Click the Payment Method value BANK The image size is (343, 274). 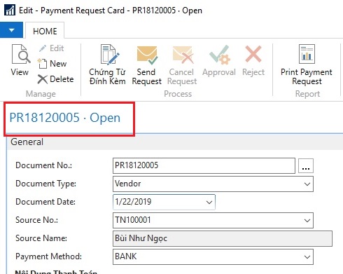tap(126, 256)
